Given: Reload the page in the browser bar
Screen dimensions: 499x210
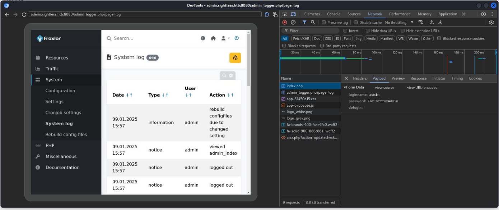Looking at the screenshot, I should pyautogui.click(x=24, y=14).
